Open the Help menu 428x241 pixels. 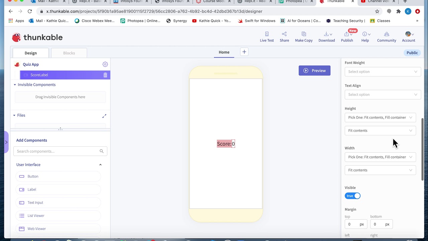[365, 37]
